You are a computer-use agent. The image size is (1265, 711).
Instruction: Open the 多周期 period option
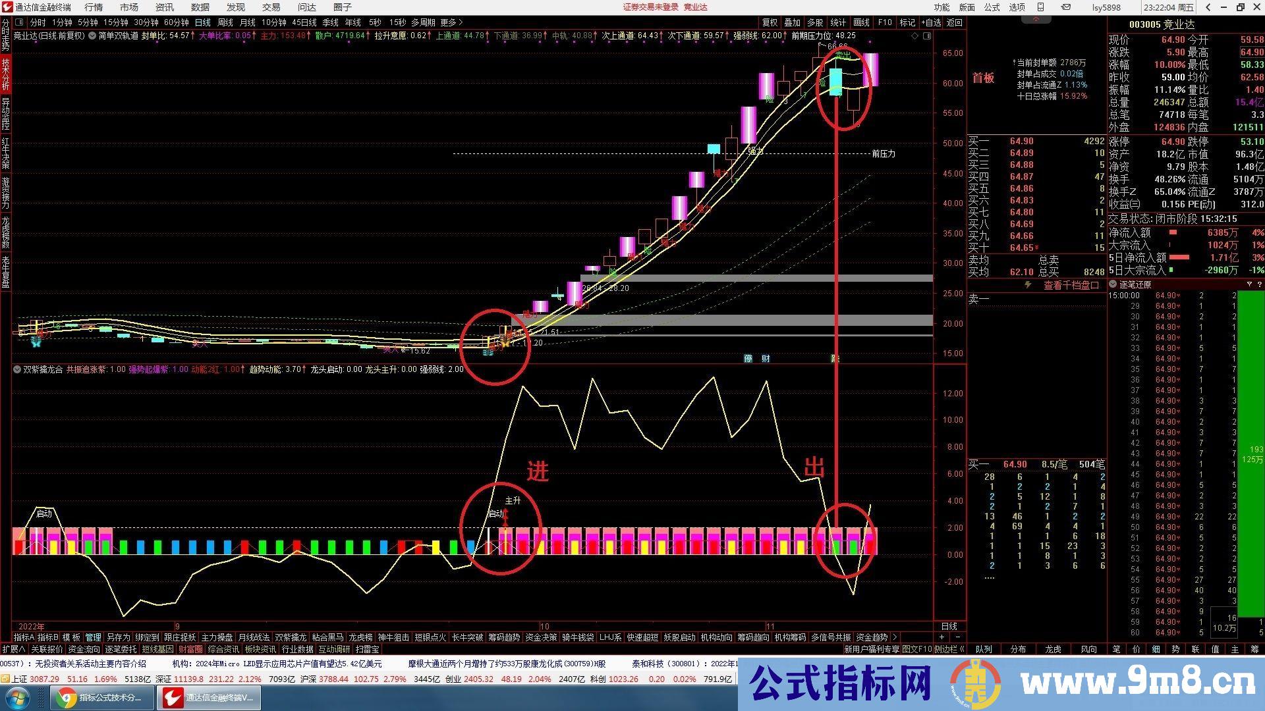(x=424, y=22)
